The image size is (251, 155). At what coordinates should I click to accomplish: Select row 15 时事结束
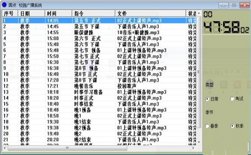pos(99,104)
